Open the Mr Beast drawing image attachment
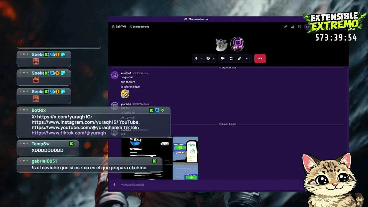The height and width of the screenshot is (207, 368). point(147,158)
